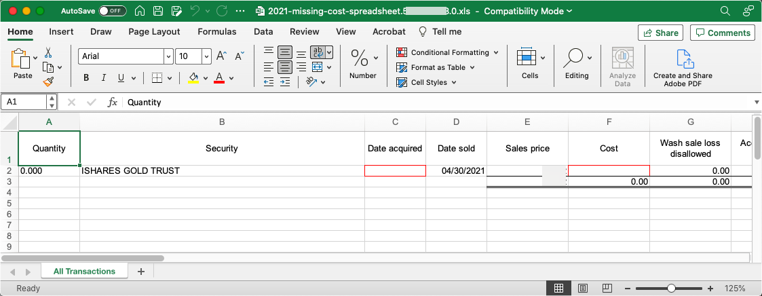The width and height of the screenshot is (762, 296).
Task: Toggle Bold formatting
Action: point(86,78)
